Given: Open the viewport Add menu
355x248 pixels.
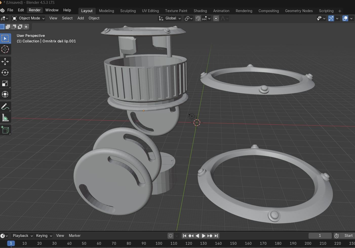Looking at the screenshot, I should (81, 18).
